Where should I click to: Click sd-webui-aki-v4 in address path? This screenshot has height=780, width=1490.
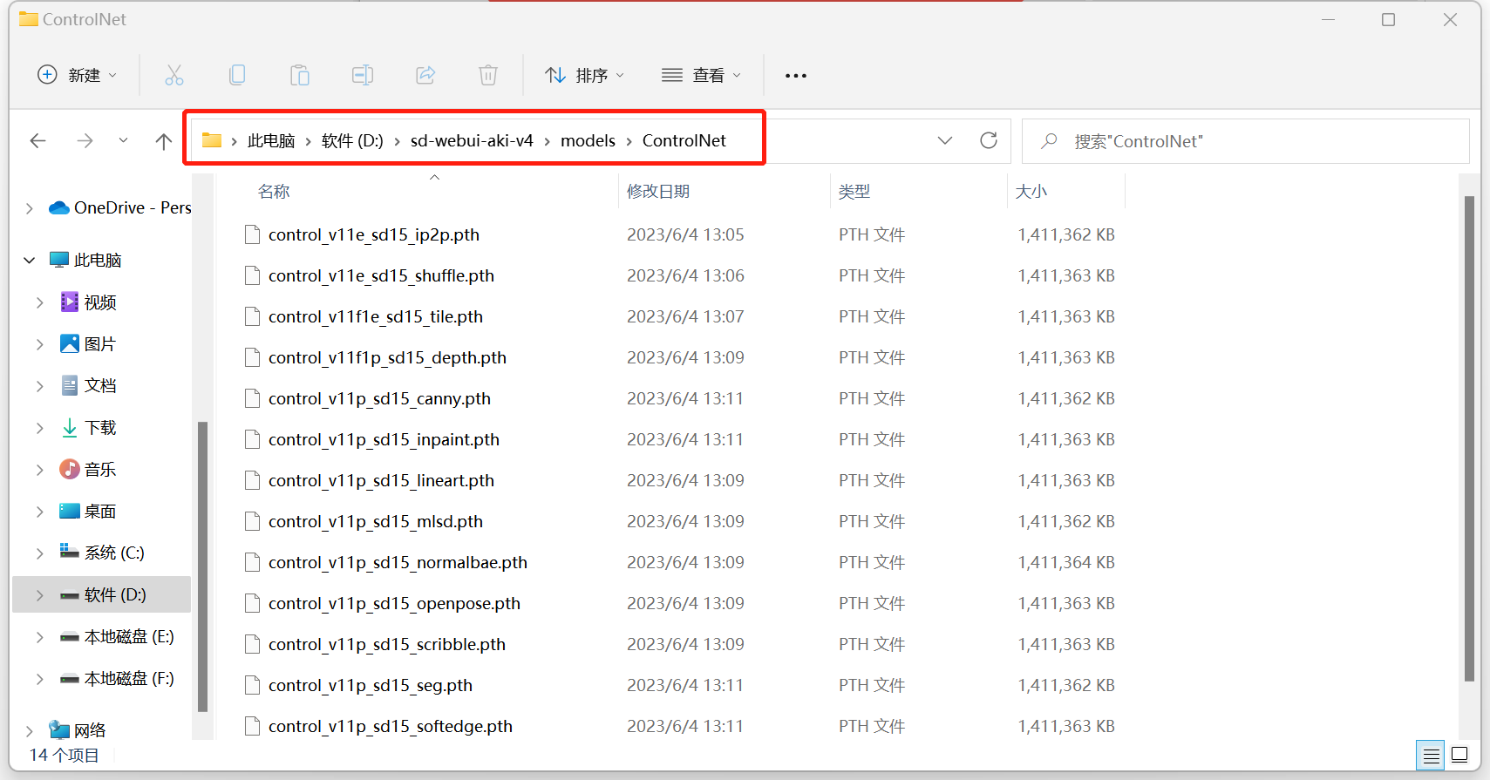coord(472,140)
